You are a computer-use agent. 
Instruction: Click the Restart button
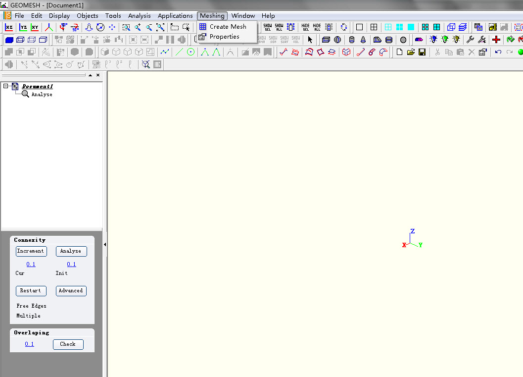point(31,291)
